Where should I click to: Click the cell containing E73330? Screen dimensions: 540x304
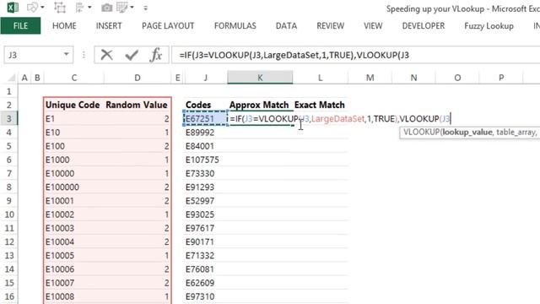pos(206,173)
